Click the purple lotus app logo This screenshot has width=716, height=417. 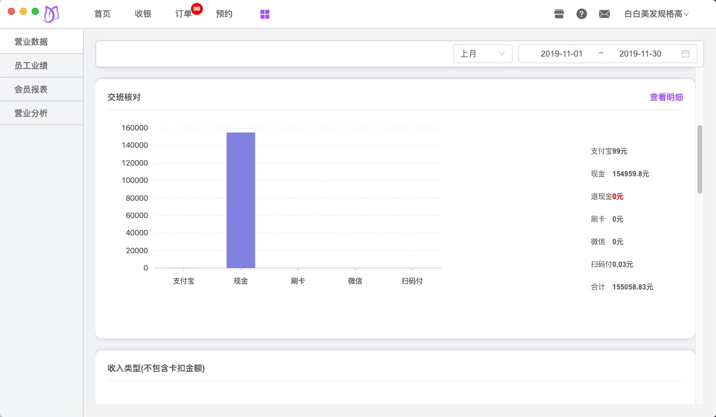point(51,14)
